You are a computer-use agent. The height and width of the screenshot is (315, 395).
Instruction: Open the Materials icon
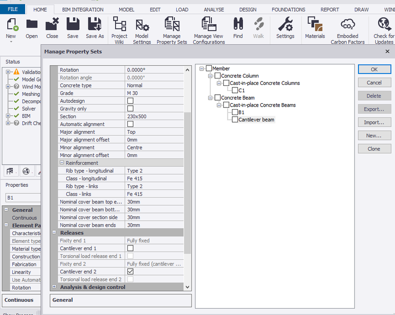click(x=315, y=24)
